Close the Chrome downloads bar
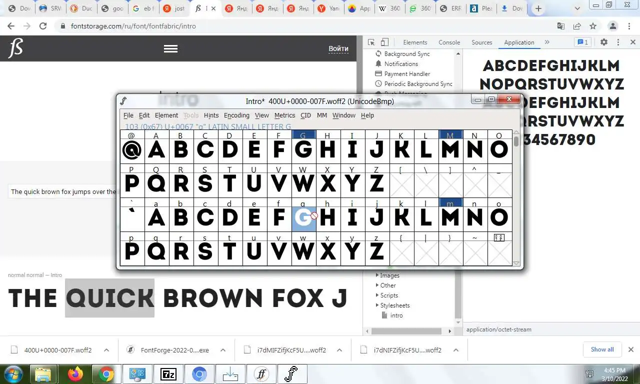This screenshot has height=384, width=640. coord(631,349)
